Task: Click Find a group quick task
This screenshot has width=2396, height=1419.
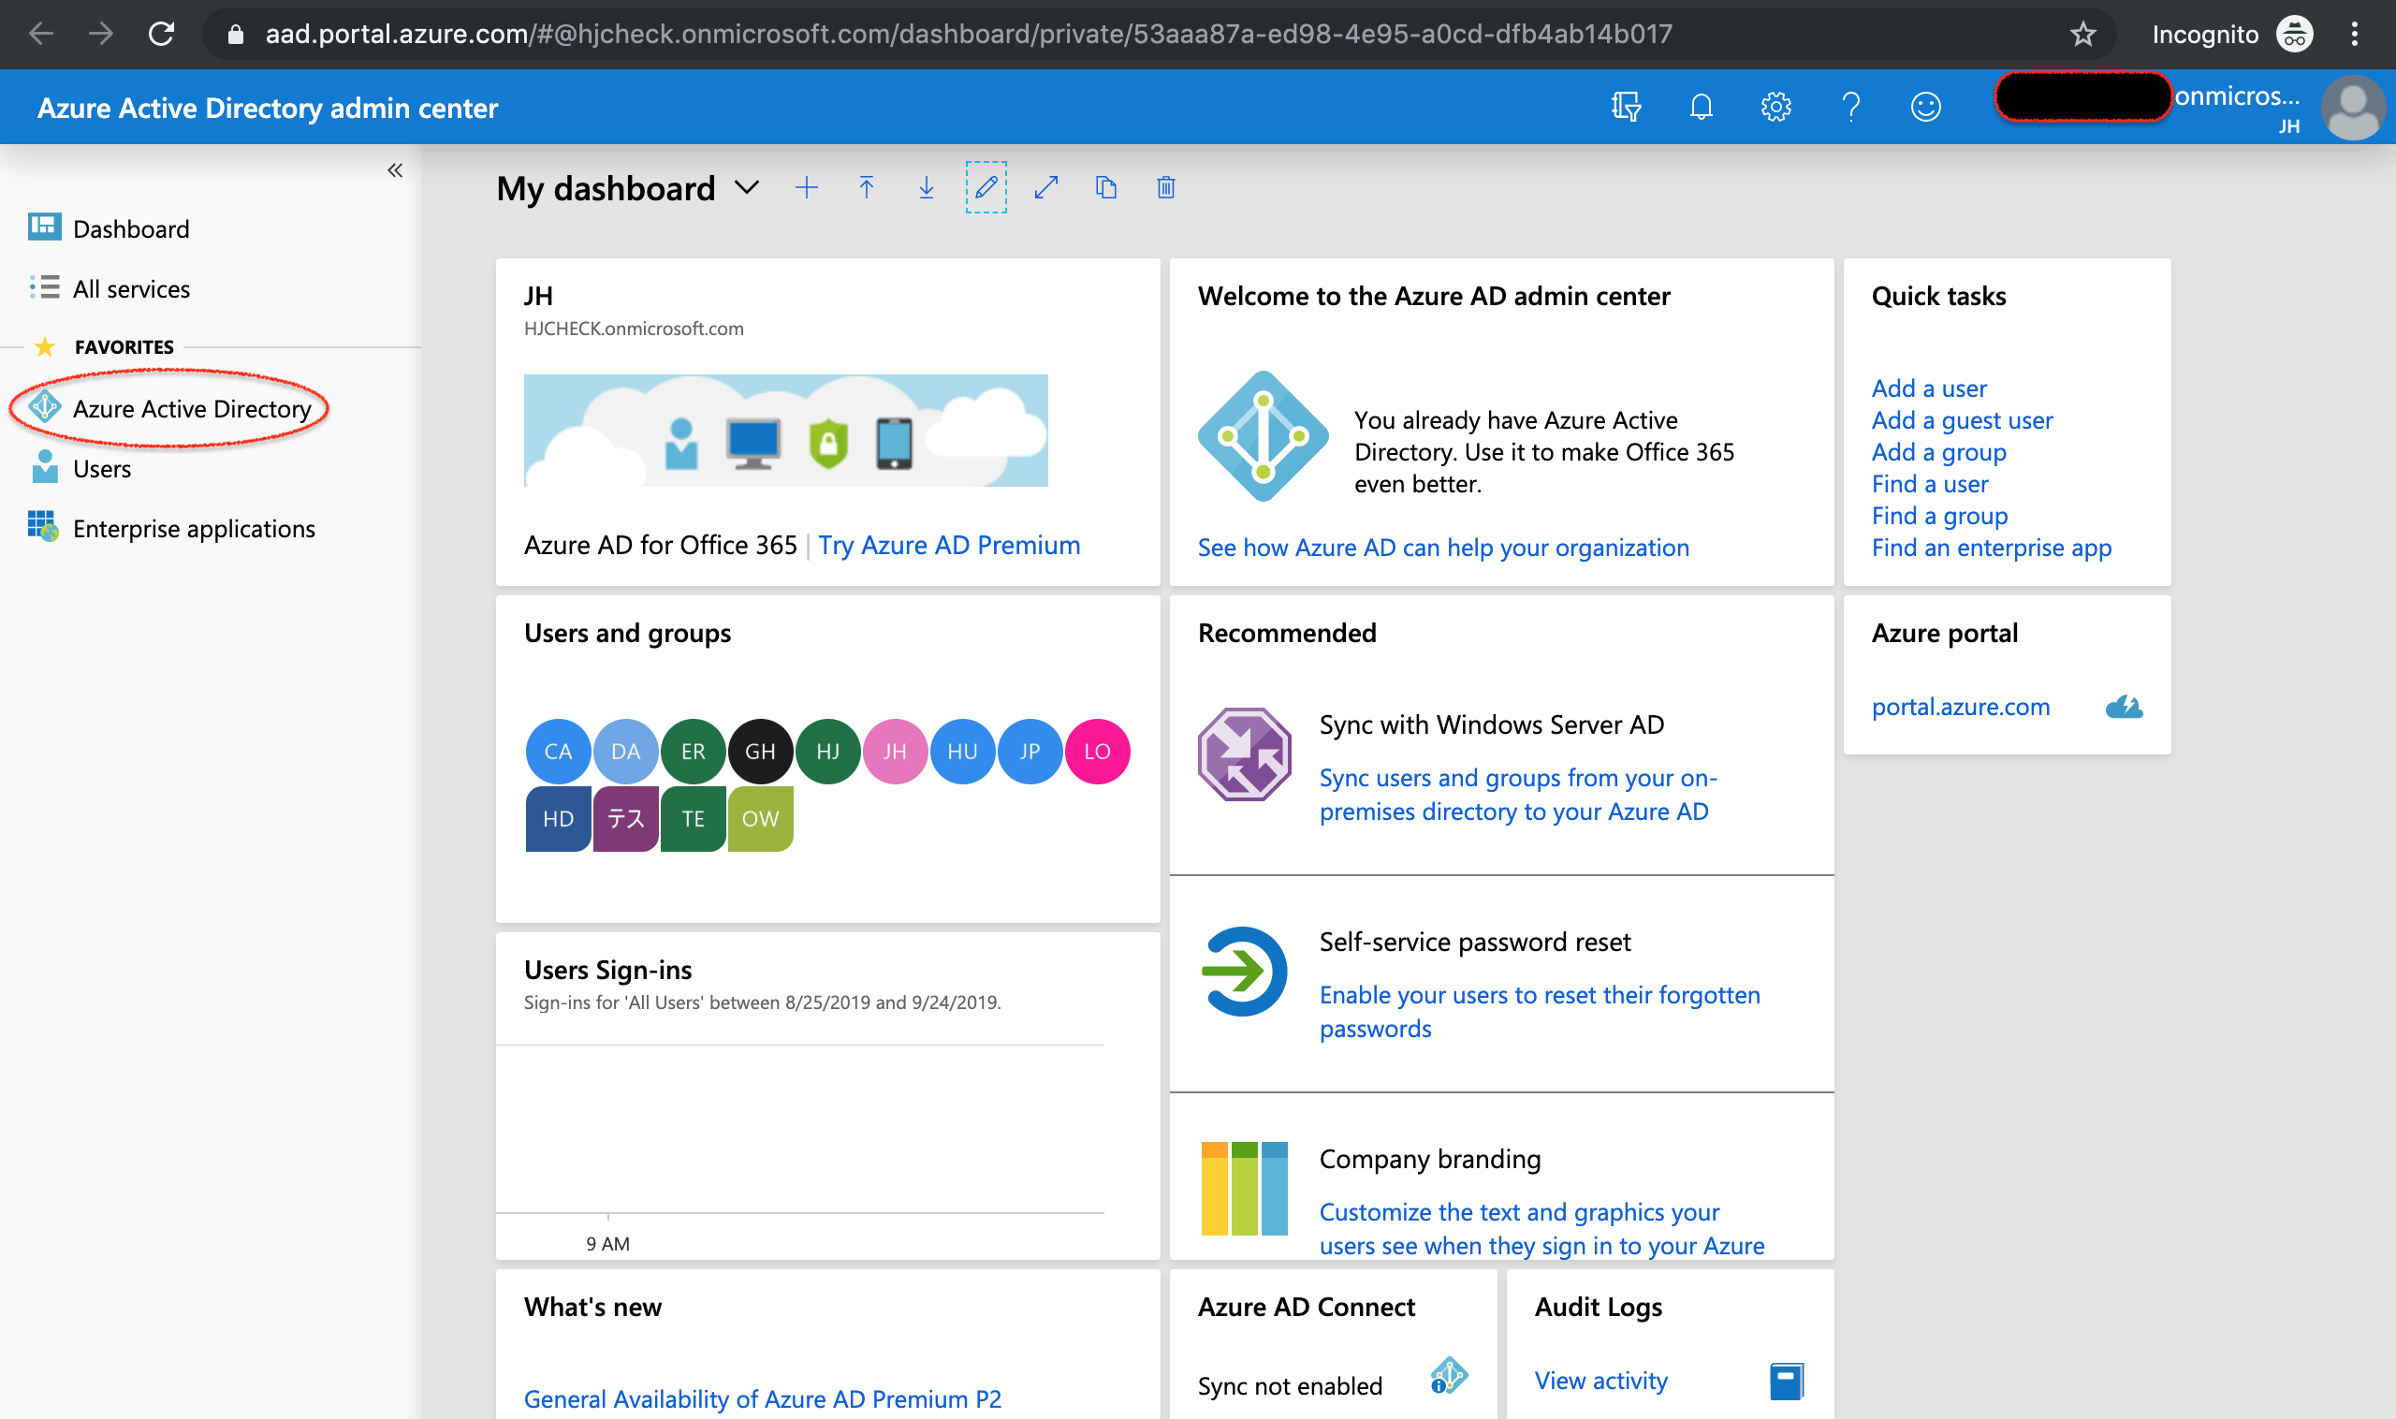Action: click(1939, 516)
